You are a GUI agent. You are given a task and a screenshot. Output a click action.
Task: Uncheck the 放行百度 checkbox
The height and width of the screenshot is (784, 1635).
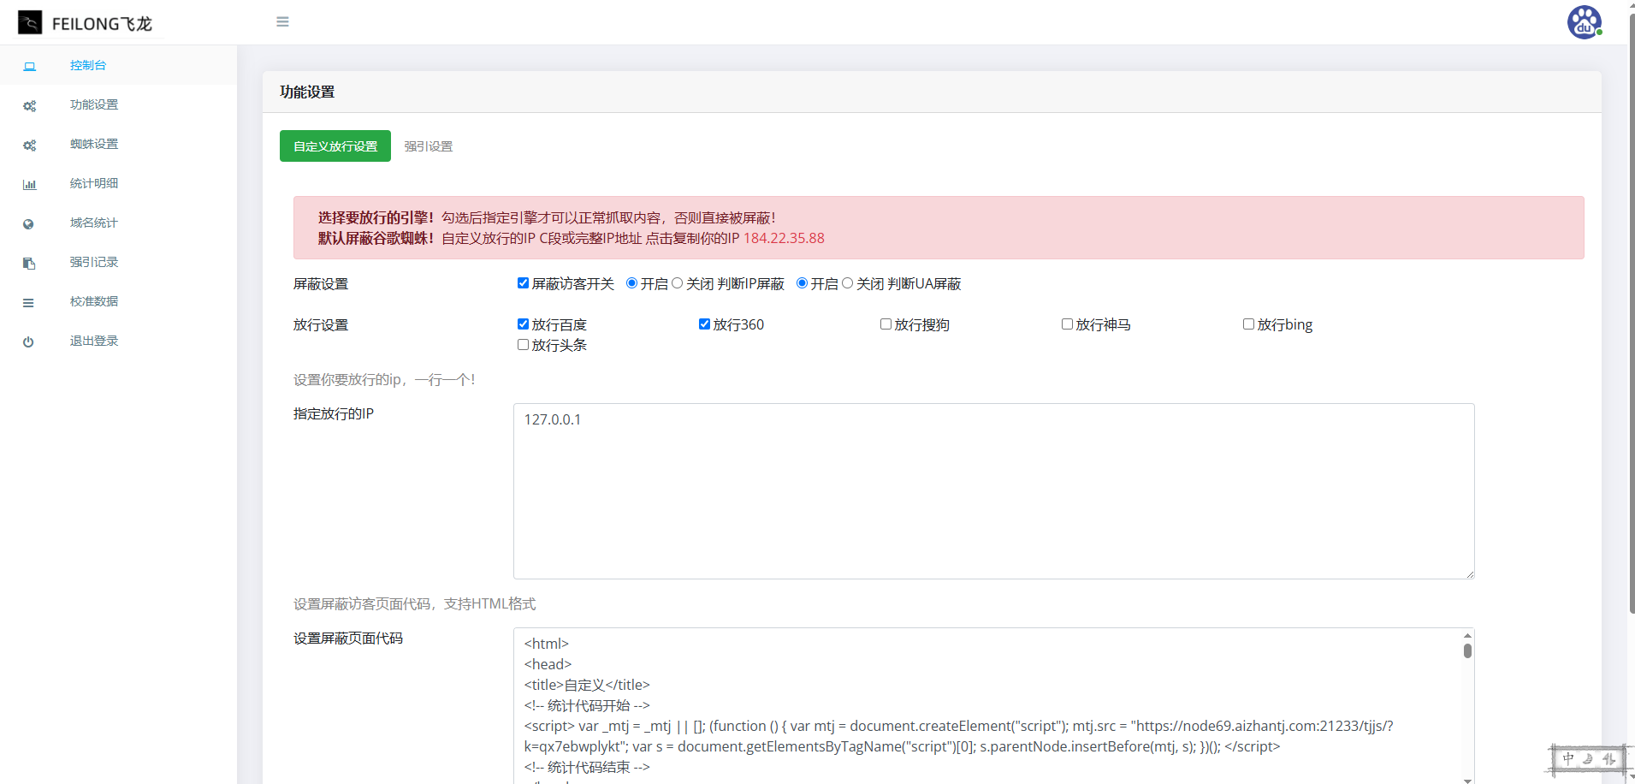pyautogui.click(x=523, y=324)
